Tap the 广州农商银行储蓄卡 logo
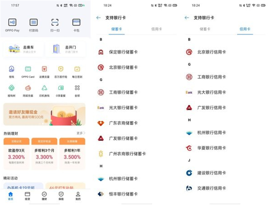The height and width of the screenshot is (207, 273). coord(101,154)
